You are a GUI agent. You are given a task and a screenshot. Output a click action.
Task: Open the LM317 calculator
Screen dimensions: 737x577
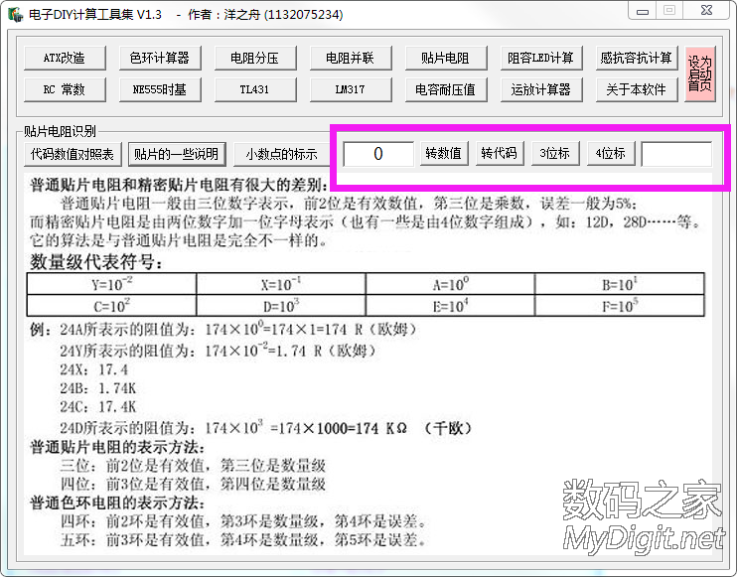[351, 89]
